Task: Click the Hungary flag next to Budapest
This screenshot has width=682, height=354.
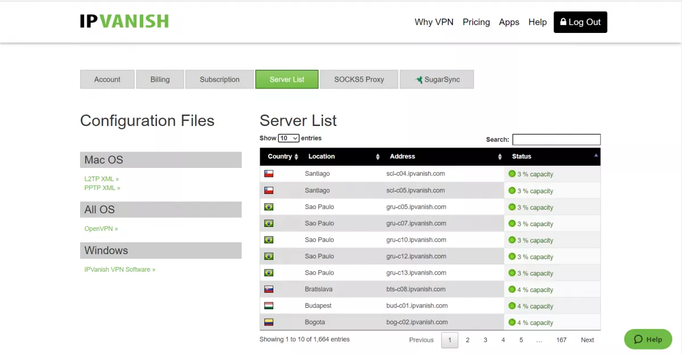Action: pyautogui.click(x=269, y=306)
